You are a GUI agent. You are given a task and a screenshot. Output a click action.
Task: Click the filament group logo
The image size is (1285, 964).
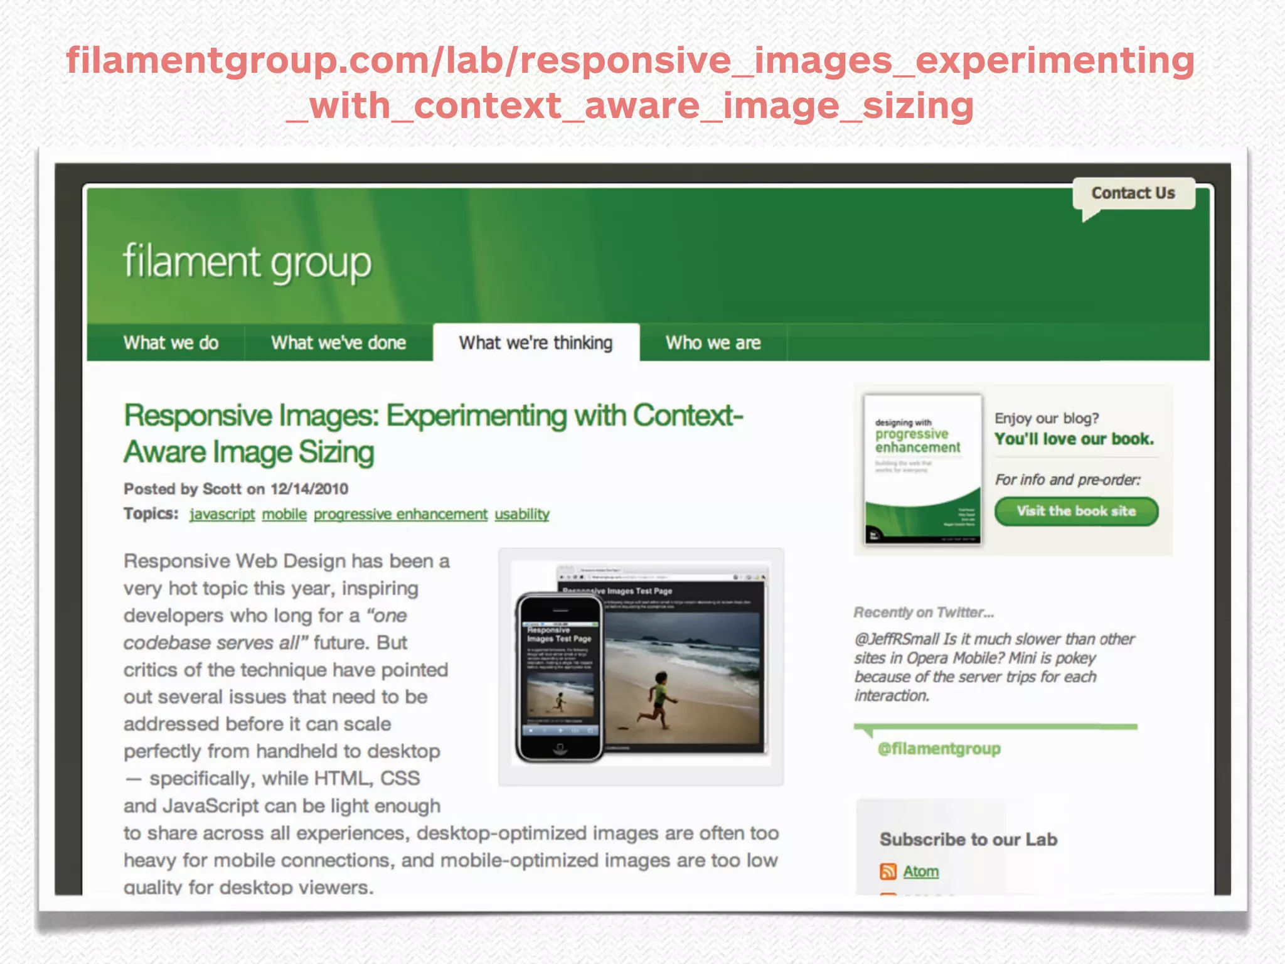(x=247, y=262)
